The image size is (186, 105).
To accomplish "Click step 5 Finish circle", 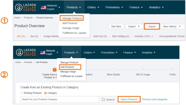I will click(x=172, y=70).
